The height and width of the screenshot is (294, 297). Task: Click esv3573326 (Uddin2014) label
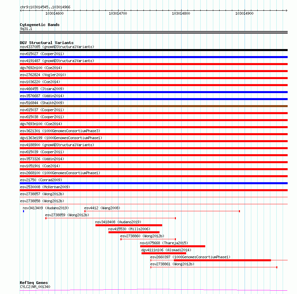tap(42, 159)
